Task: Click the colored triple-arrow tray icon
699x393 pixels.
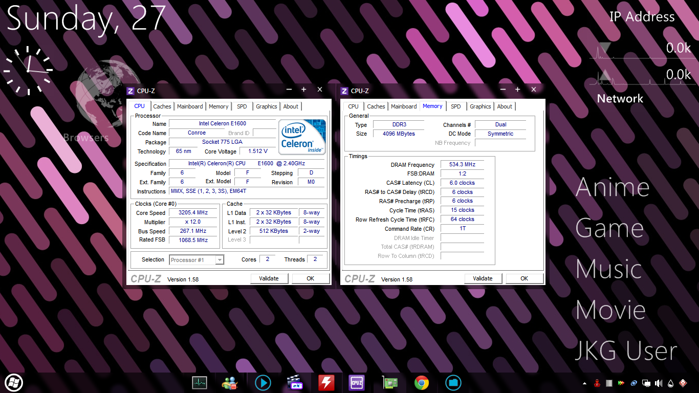Action: [x=621, y=383]
